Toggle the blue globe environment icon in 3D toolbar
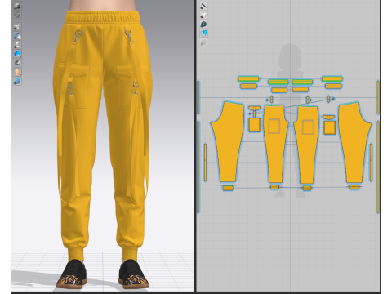 click(x=17, y=81)
